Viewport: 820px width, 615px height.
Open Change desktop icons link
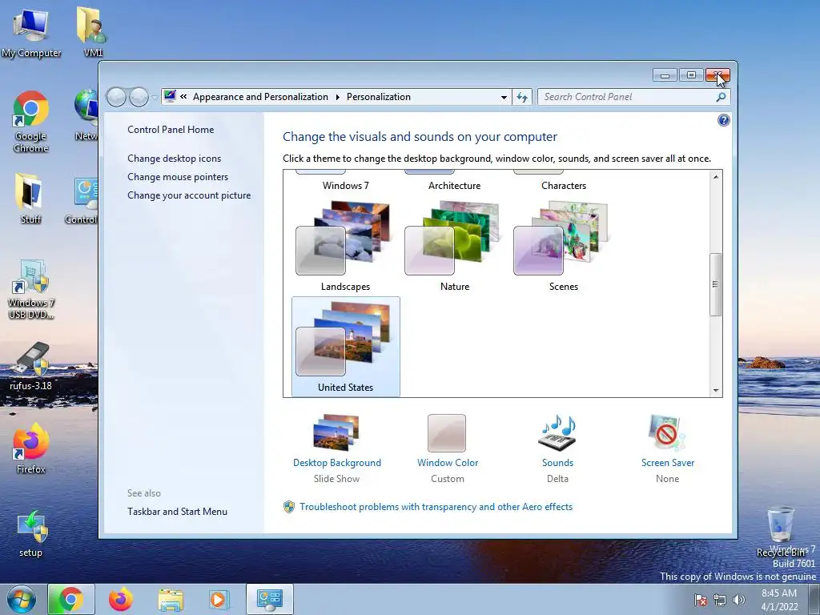(x=174, y=159)
